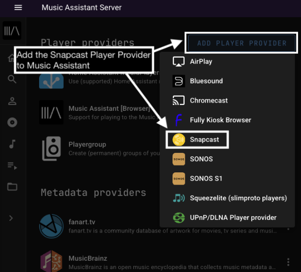This screenshot has width=301, height=272.
Task: Open MusicBrainz three-dot options menu
Action: [288, 262]
